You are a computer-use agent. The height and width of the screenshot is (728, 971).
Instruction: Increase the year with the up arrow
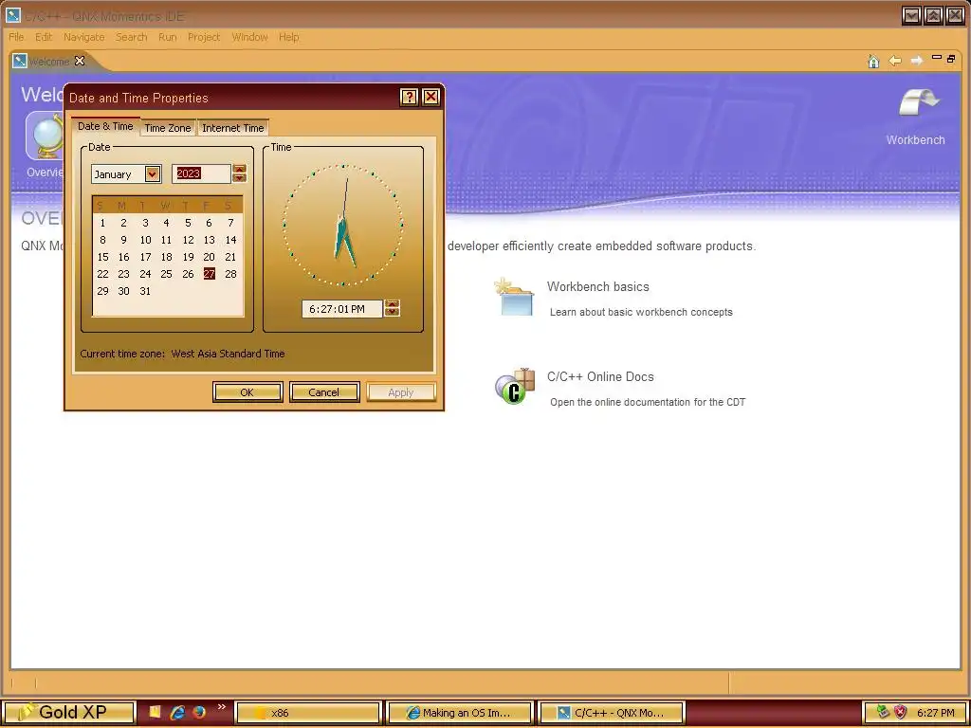coord(239,169)
